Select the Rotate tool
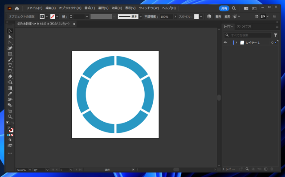 (10, 71)
